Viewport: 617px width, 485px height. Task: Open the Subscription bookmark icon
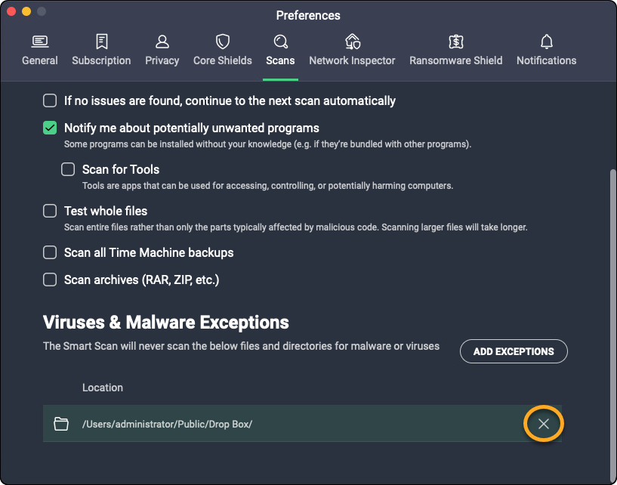click(x=101, y=42)
